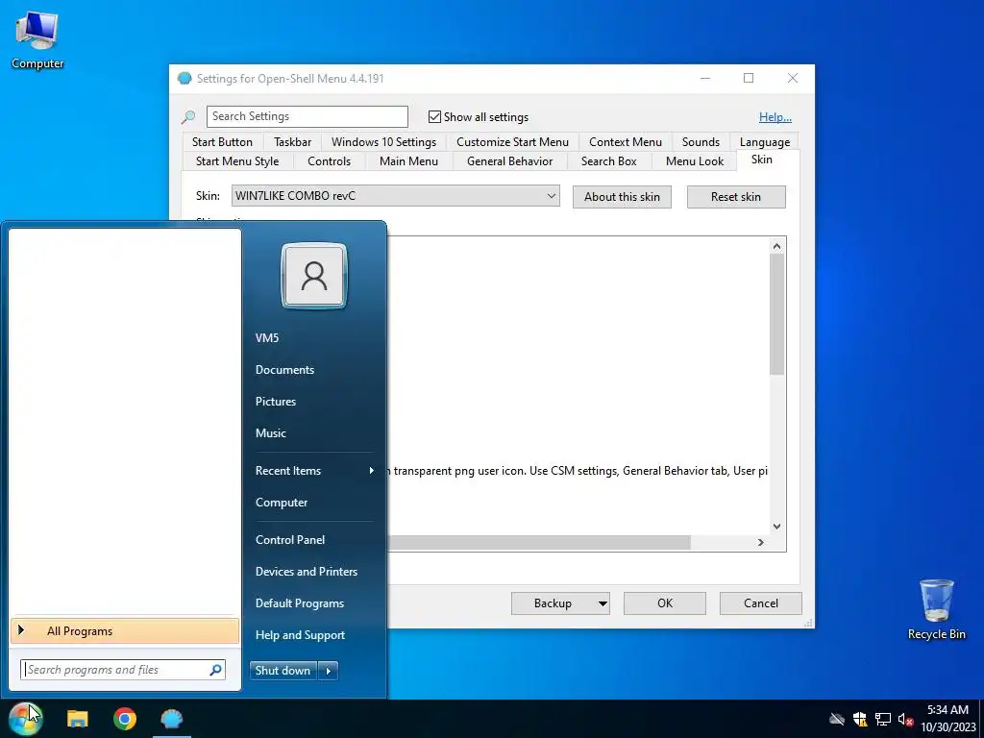This screenshot has width=984, height=738.
Task: Launch File Explorer from the taskbar
Action: [78, 719]
